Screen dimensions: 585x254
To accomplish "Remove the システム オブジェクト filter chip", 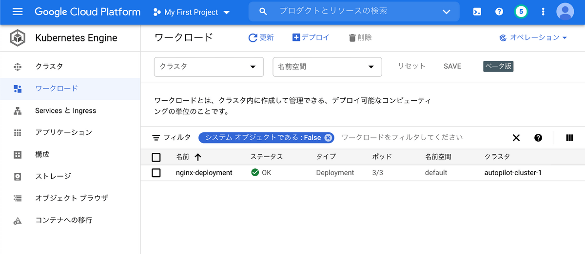I will point(328,138).
